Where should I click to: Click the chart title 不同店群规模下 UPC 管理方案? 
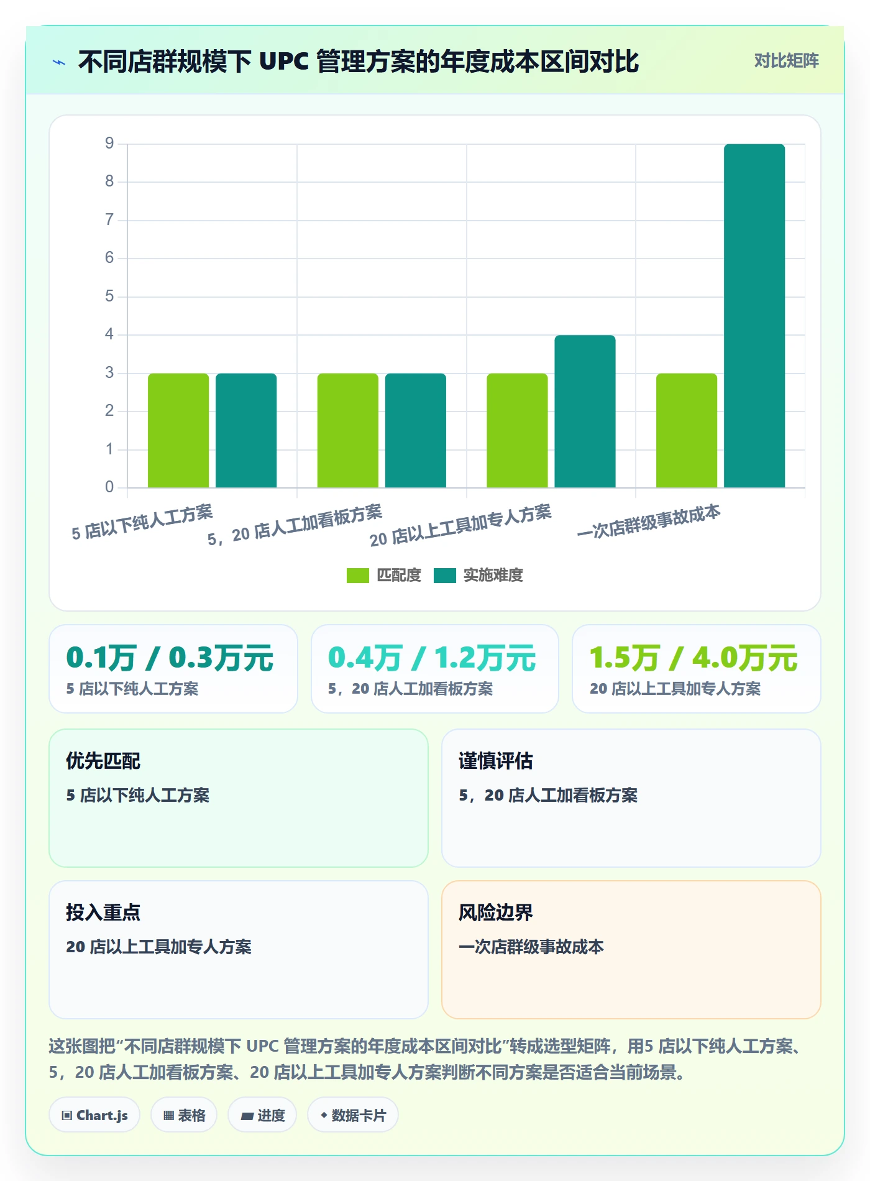pos(359,62)
